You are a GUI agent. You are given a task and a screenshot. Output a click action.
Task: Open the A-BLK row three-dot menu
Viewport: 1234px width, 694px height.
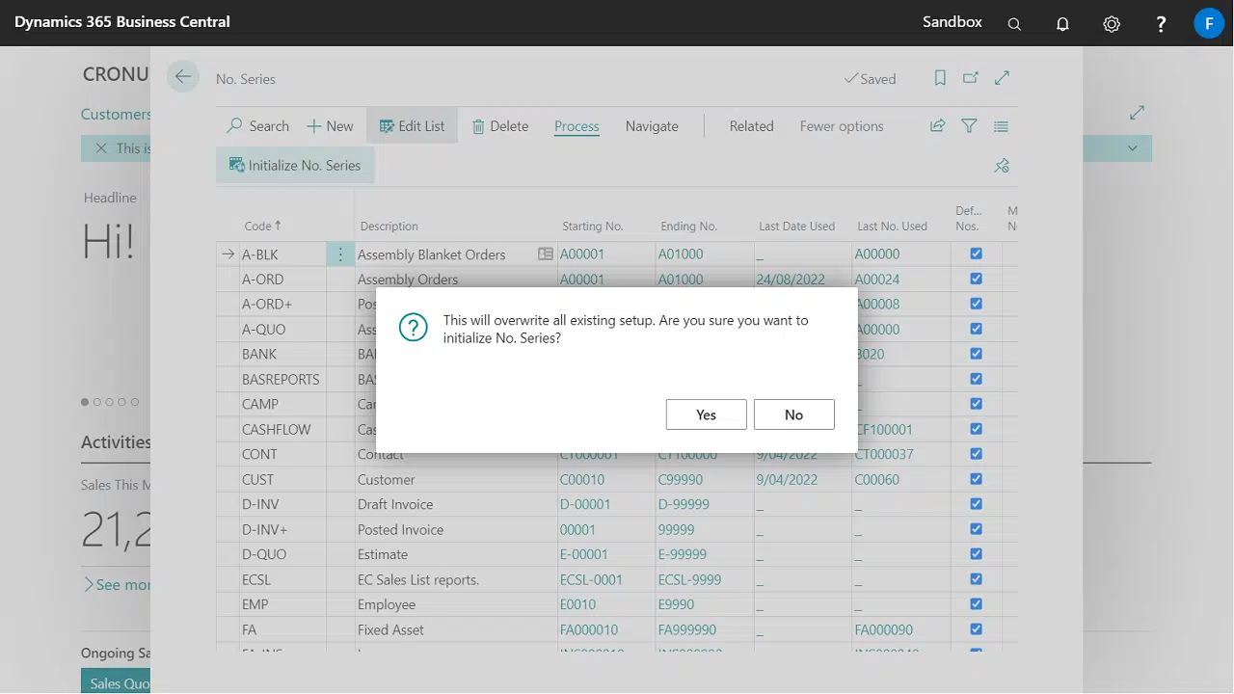tap(340, 254)
